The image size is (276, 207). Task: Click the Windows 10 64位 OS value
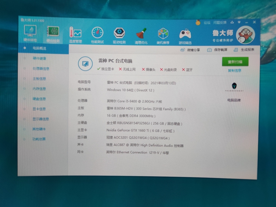(x=130, y=90)
